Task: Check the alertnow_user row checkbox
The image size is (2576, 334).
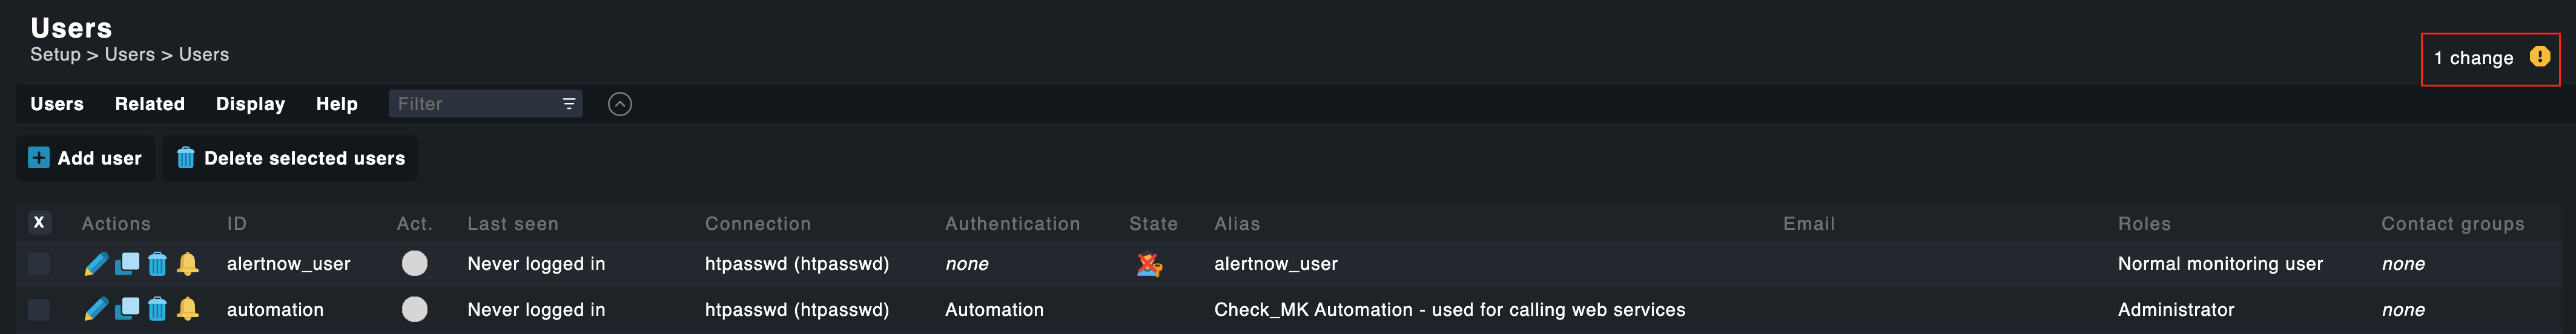Action: 39,264
